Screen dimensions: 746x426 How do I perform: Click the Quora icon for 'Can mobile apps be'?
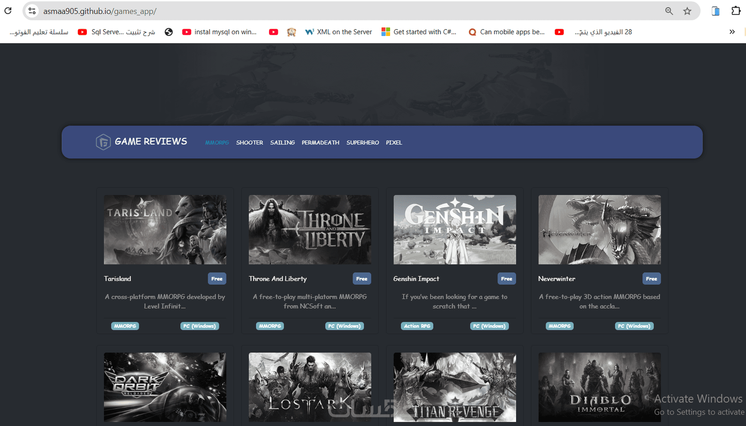(472, 32)
